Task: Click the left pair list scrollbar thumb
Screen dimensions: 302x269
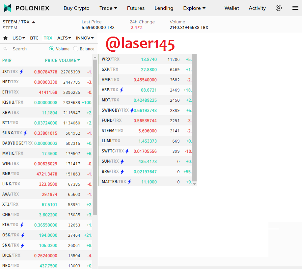Action: (x=95, y=137)
